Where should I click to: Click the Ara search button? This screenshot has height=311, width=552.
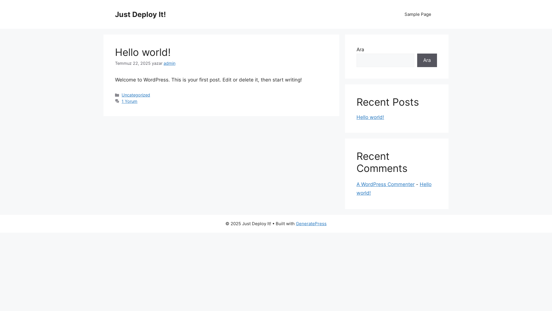point(427,60)
